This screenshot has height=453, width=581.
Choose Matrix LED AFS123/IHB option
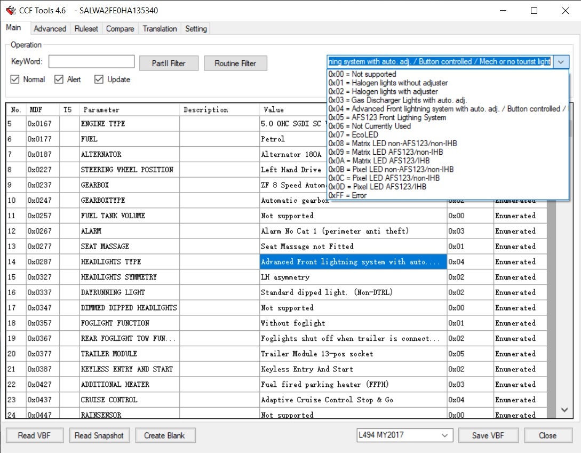pyautogui.click(x=448, y=161)
